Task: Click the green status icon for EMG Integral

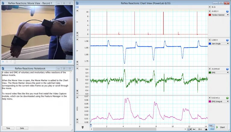Action: tap(227, 98)
